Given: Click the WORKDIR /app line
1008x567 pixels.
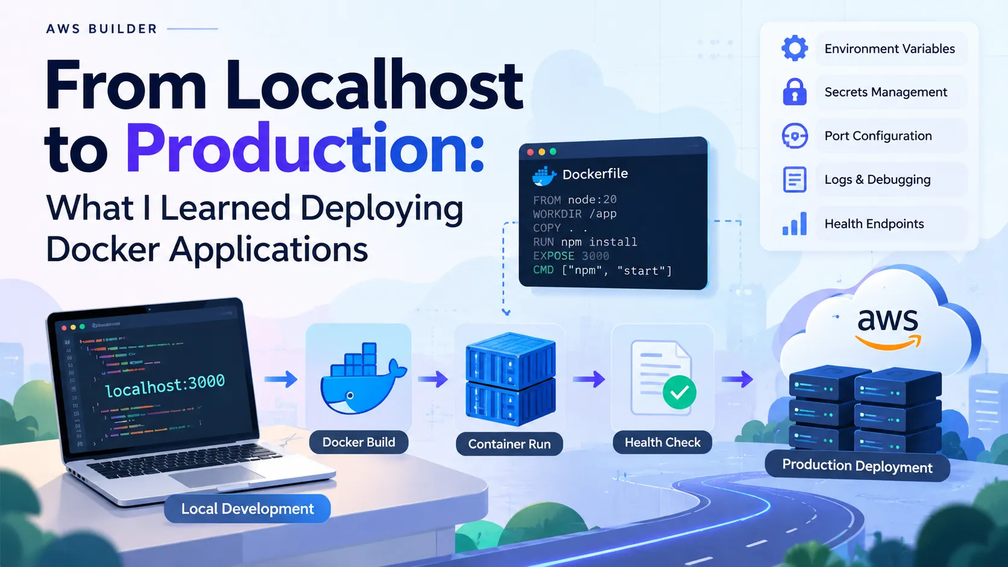Looking at the screenshot, I should coord(575,214).
